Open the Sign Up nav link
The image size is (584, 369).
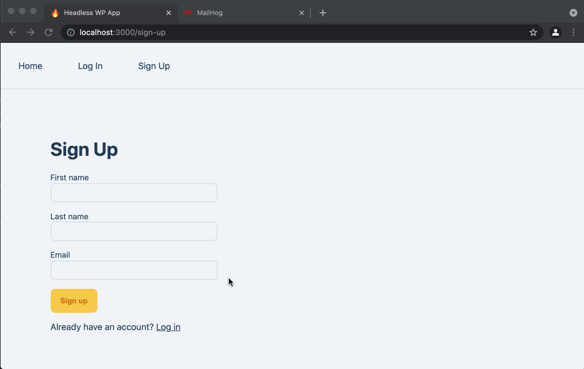tap(154, 66)
